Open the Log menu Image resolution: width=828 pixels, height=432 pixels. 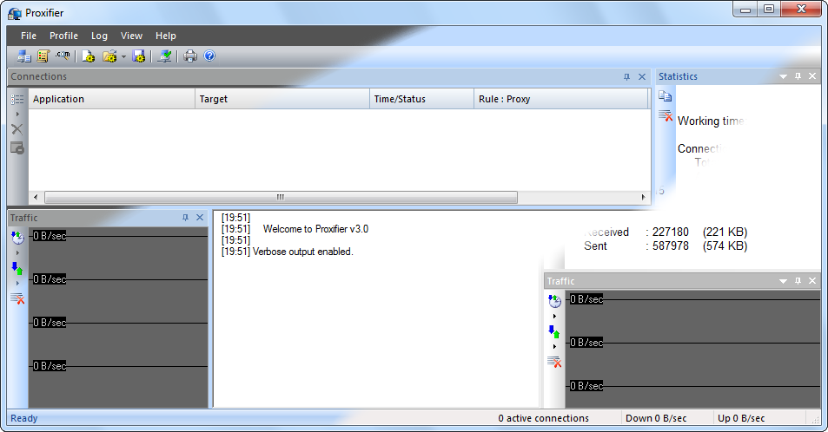[99, 36]
